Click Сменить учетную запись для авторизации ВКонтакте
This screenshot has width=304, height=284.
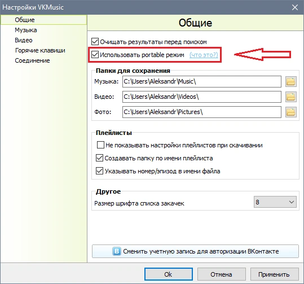click(195, 251)
